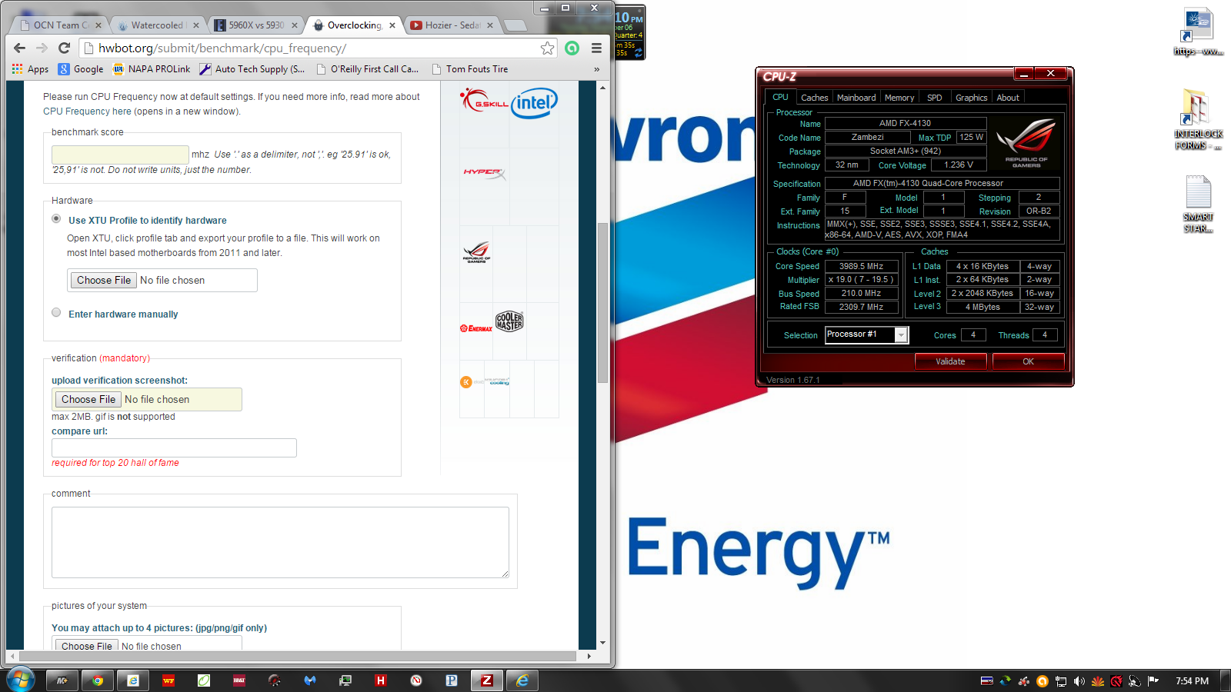Bookmark this page with the star icon
This screenshot has height=692, width=1231.
[x=547, y=48]
